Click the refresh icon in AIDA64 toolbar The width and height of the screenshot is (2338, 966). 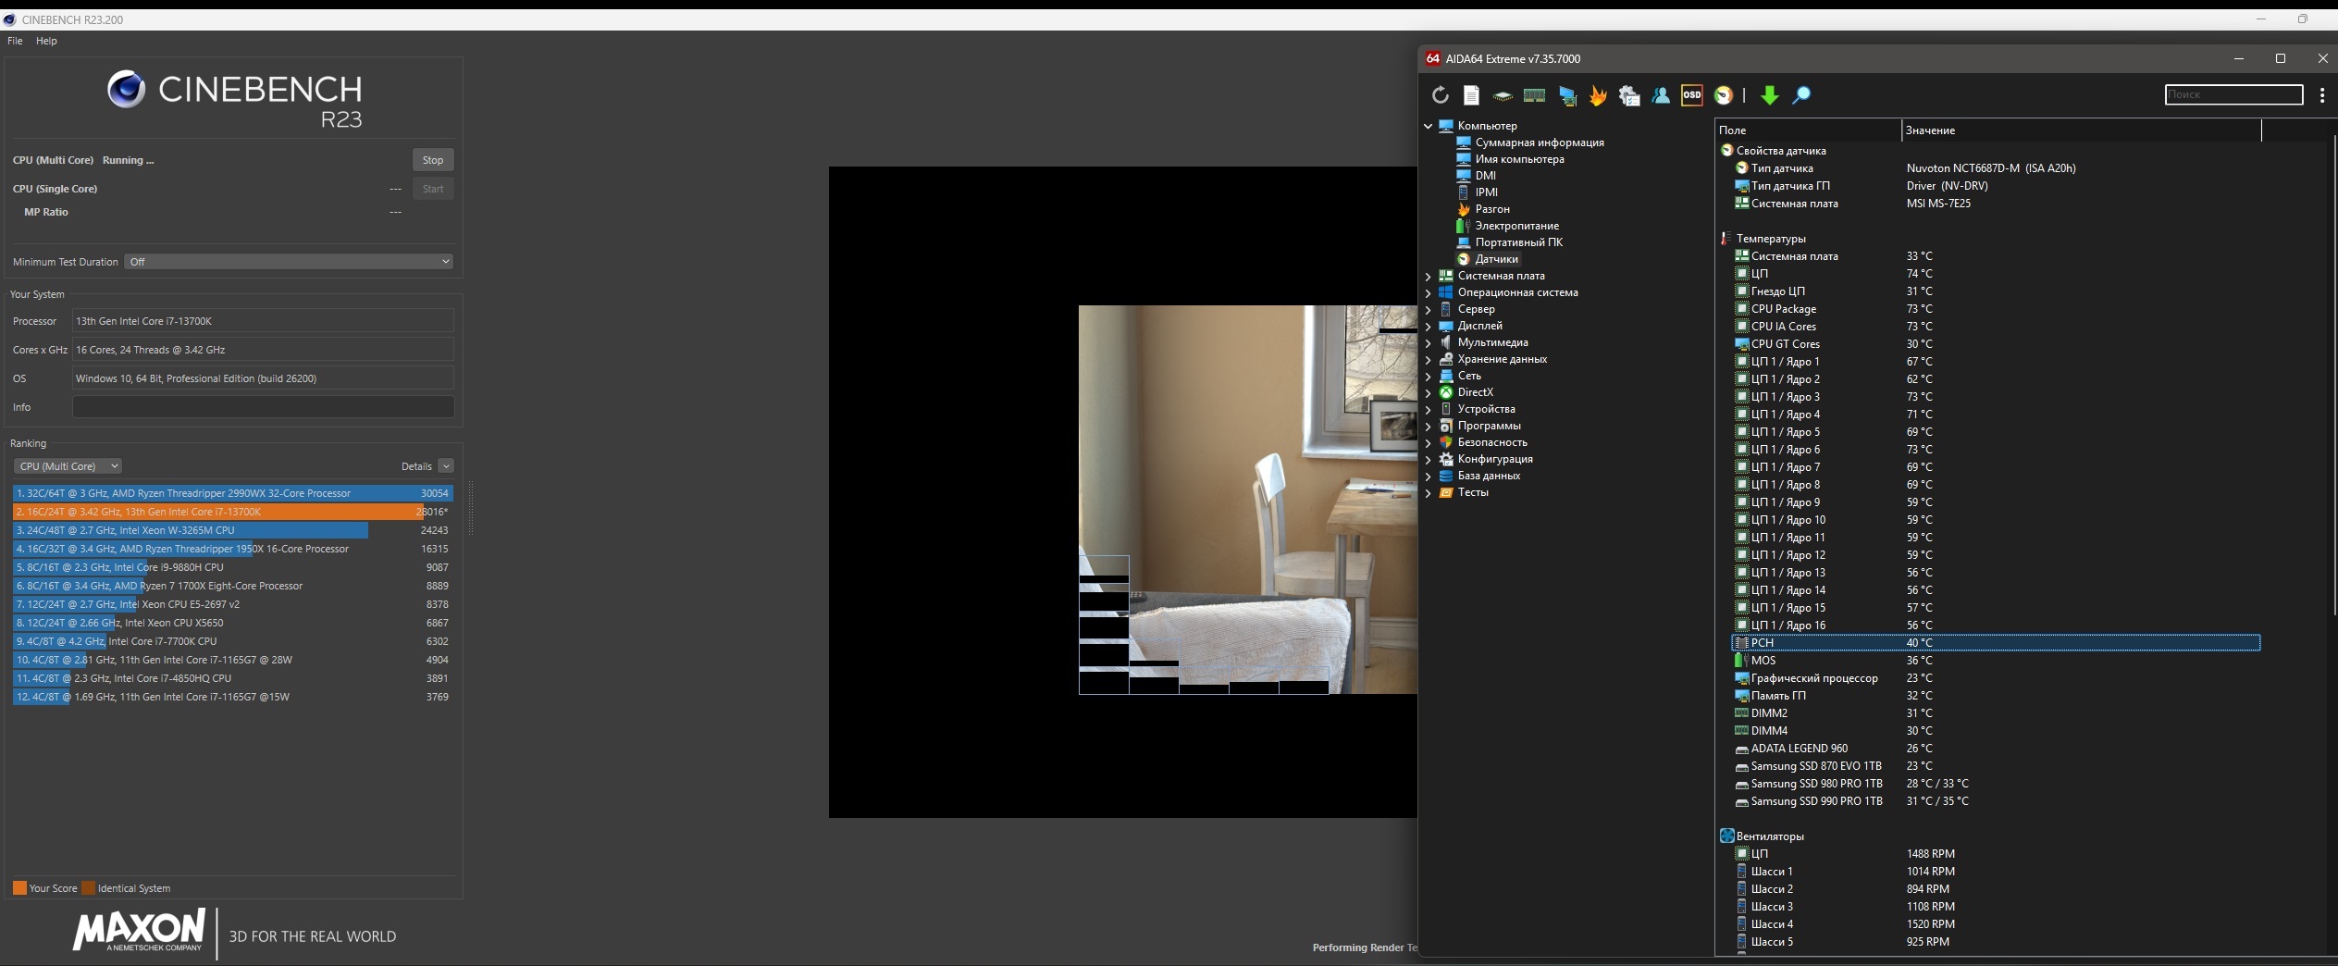coord(1440,95)
